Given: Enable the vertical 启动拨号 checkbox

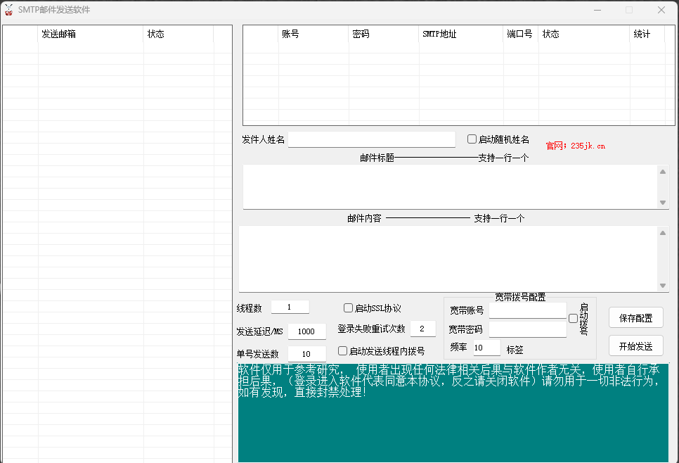Looking at the screenshot, I should click(x=573, y=319).
